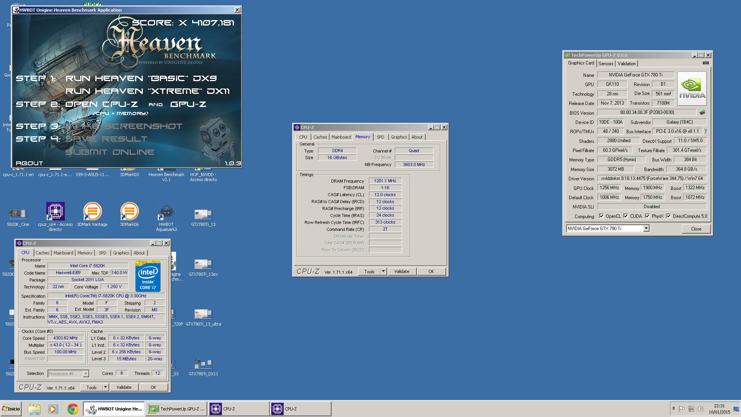Click the Action Center flag tray icon
This screenshot has width=741, height=417.
coord(682,409)
